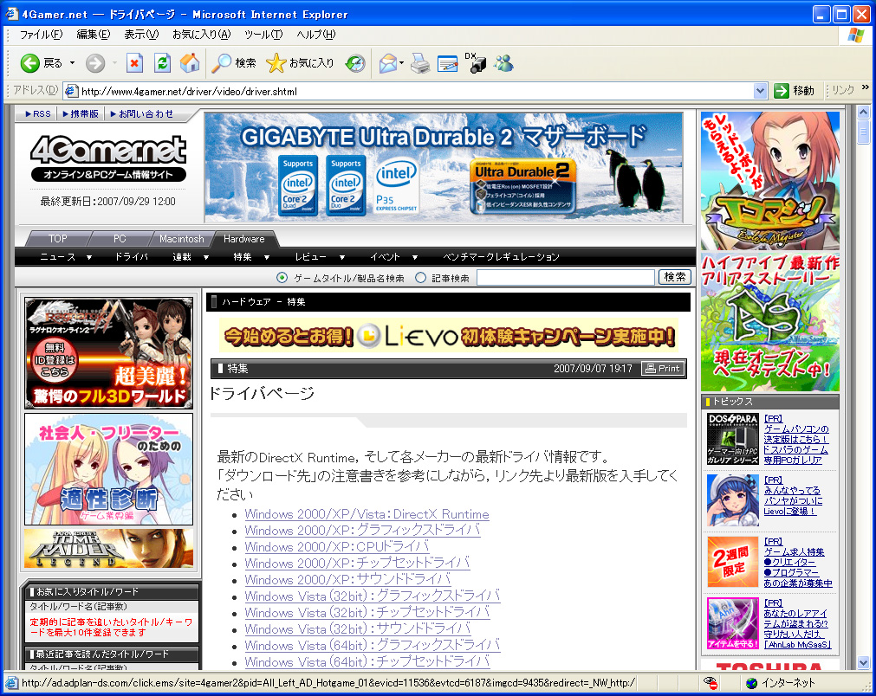Click the 4Gamer.net site logo

pos(108,158)
